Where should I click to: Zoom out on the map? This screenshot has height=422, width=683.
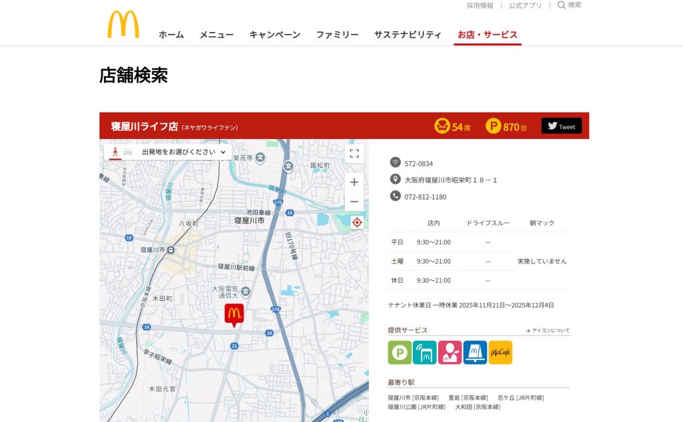pyautogui.click(x=354, y=202)
